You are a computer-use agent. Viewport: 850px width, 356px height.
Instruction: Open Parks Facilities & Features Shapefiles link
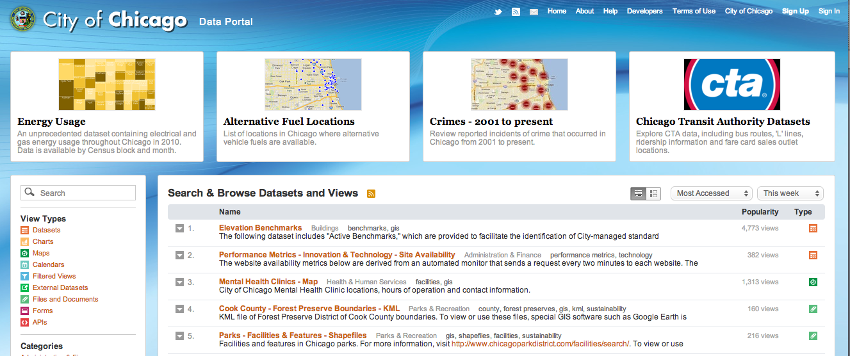tap(293, 336)
